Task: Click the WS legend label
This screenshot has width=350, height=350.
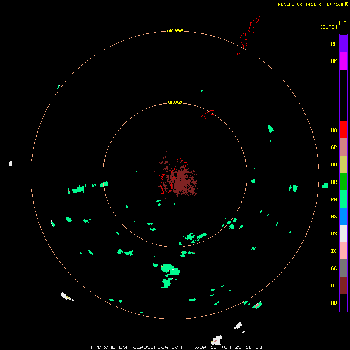Action: coord(334,217)
